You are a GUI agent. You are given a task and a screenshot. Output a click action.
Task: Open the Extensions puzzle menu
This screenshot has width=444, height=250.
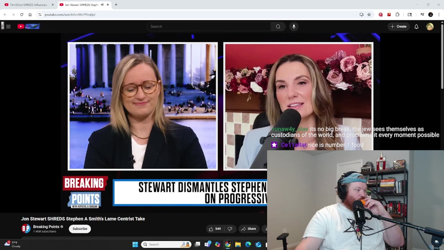[398, 15]
